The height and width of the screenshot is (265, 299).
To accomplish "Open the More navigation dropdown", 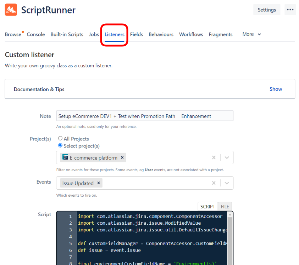I will tap(251, 34).
